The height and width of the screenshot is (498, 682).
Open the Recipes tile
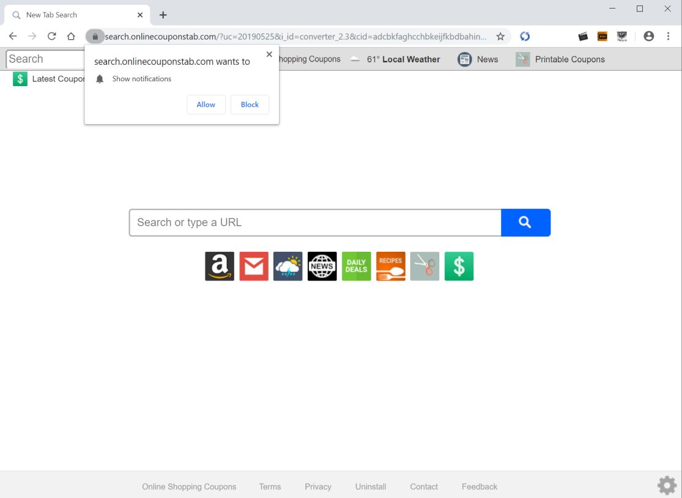click(x=391, y=266)
